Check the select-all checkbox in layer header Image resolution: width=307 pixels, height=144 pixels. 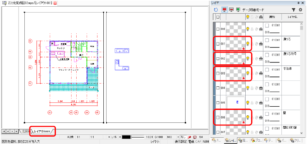[218, 17]
